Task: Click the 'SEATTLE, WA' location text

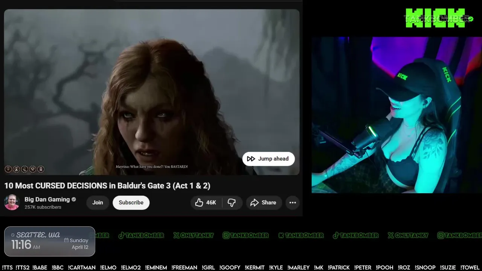Action: tap(38, 235)
